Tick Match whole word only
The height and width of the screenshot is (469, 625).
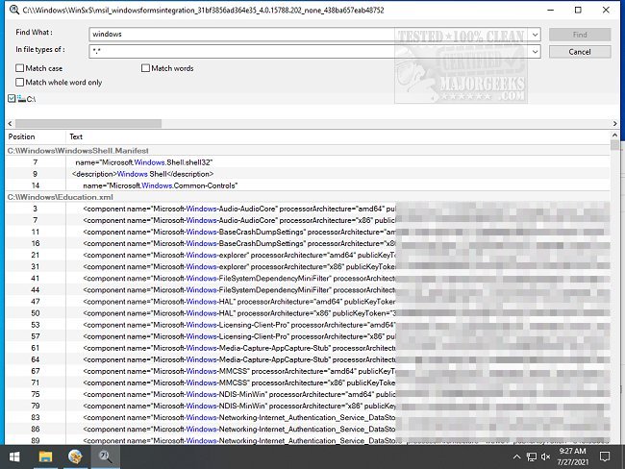(19, 82)
